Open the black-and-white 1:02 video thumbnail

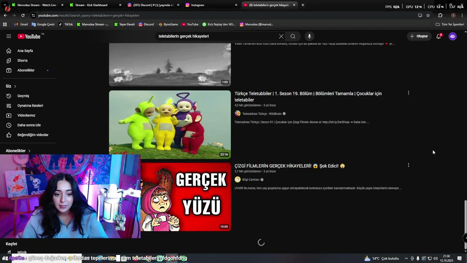[x=170, y=64]
